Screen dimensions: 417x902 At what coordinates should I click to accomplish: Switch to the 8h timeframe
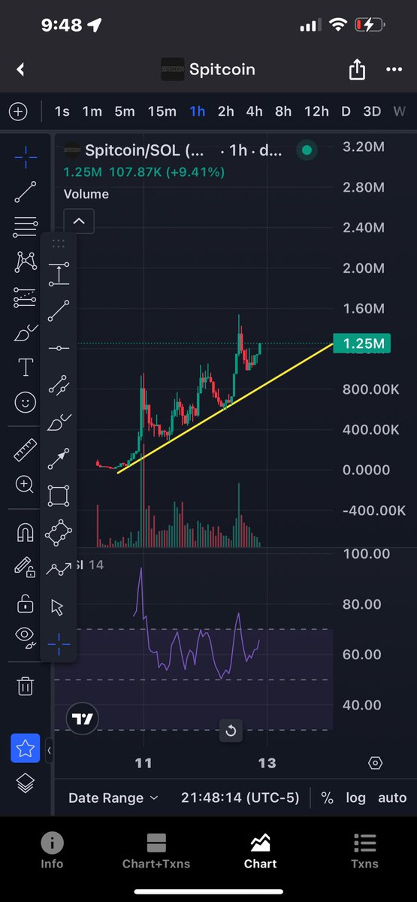(283, 111)
